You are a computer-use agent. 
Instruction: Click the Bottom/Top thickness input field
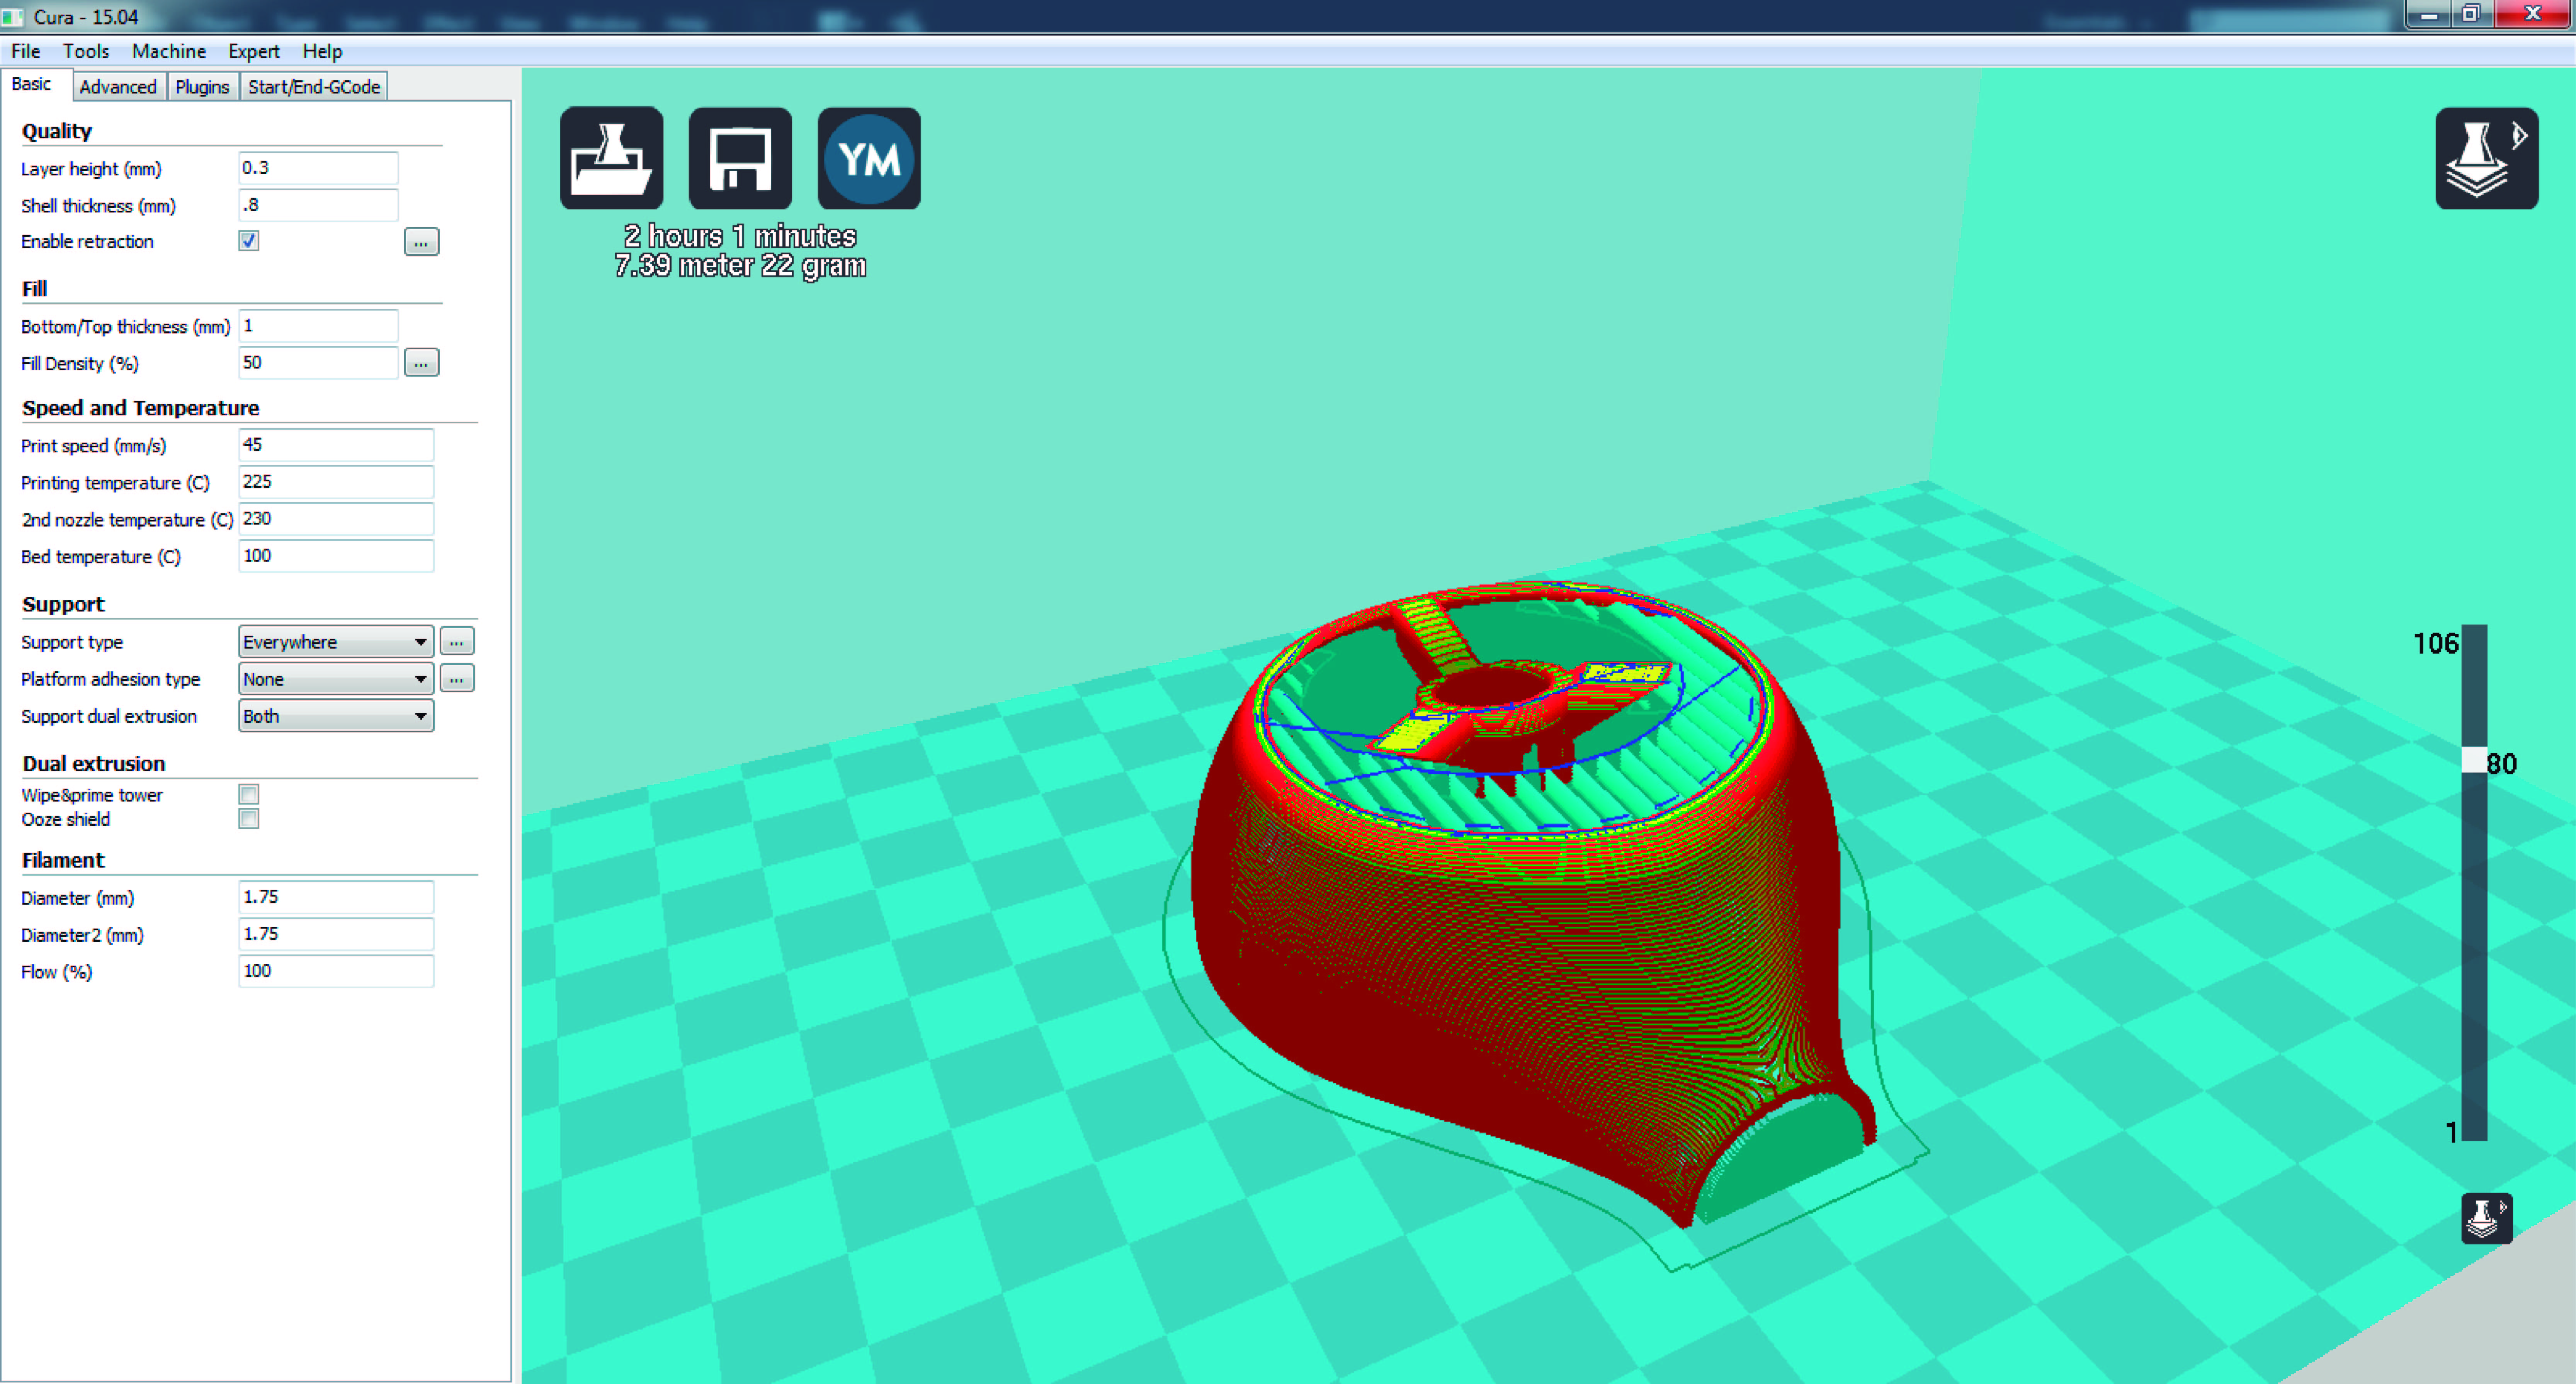(x=318, y=326)
